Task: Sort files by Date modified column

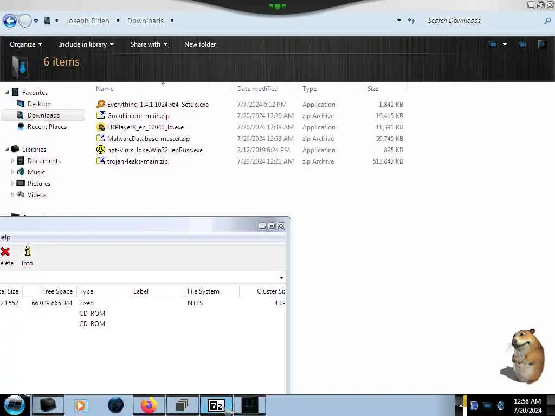Action: pyautogui.click(x=257, y=89)
